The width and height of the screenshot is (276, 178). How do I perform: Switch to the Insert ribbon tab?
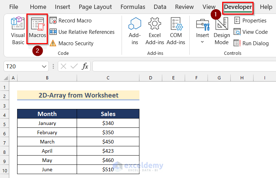click(62, 7)
